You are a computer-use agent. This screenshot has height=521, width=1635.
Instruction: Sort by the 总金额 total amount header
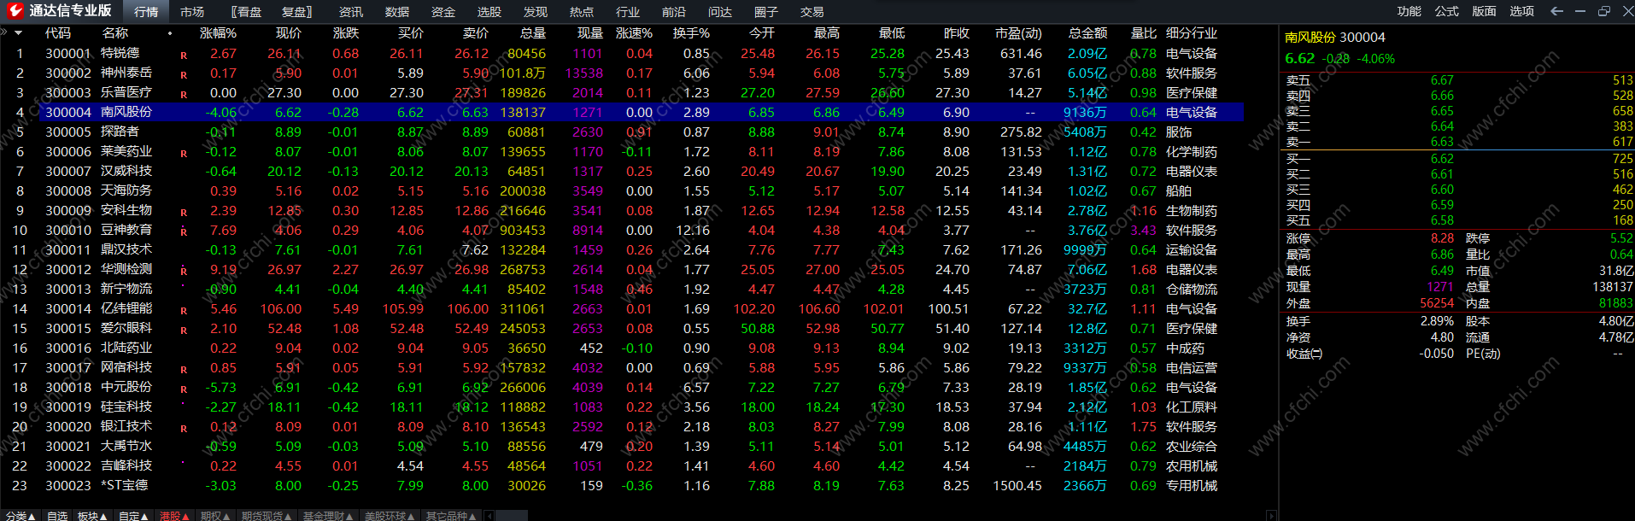point(1087,33)
